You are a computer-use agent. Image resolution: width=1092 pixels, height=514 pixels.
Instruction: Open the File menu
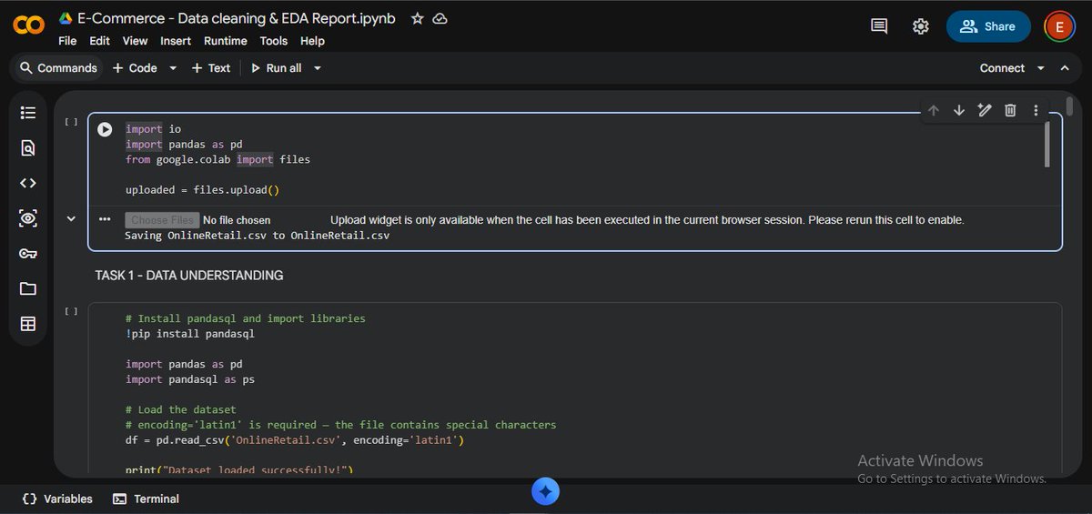[x=67, y=41]
